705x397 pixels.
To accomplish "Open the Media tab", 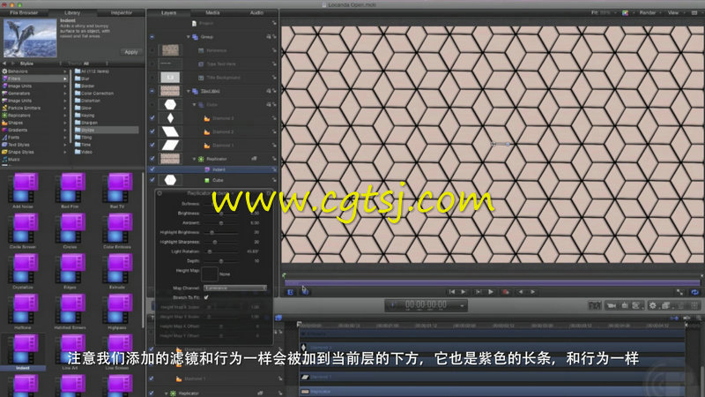I will [212, 12].
